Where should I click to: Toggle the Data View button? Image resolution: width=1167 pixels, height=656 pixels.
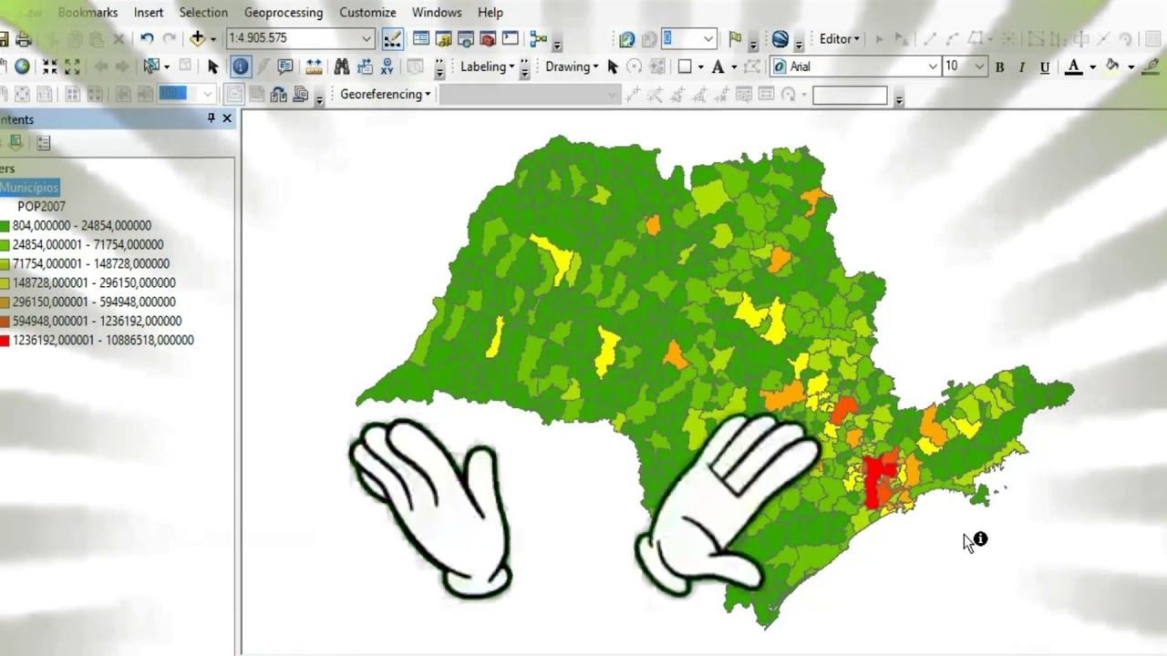(x=235, y=95)
